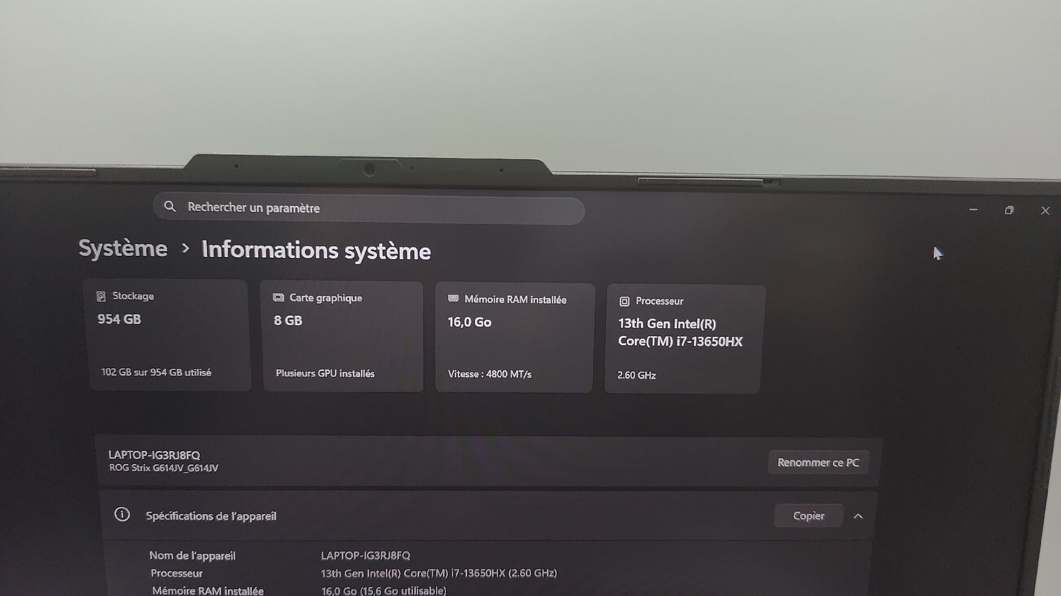This screenshot has width=1061, height=596.
Task: Select the Processeur row value in specifications
Action: click(x=439, y=573)
